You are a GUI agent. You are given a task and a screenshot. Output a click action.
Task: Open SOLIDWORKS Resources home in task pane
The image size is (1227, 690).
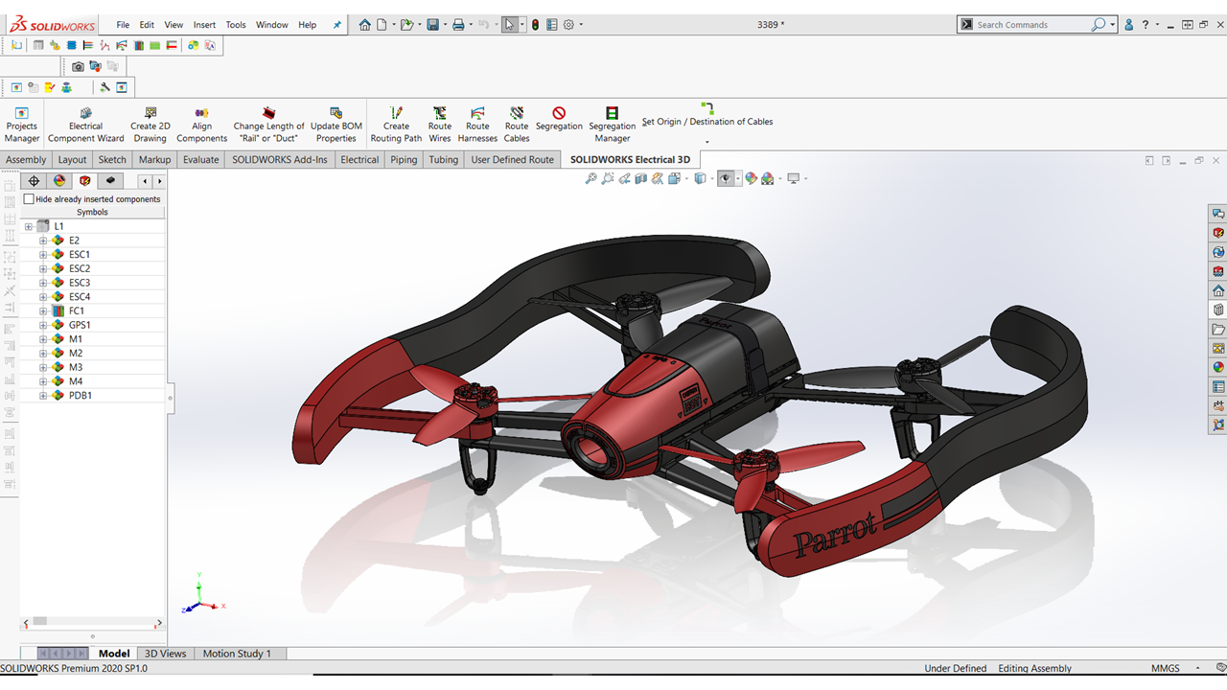click(1218, 290)
